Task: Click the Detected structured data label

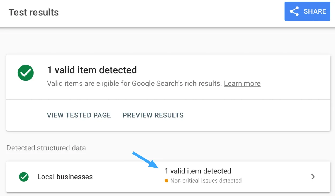Action: click(x=46, y=148)
